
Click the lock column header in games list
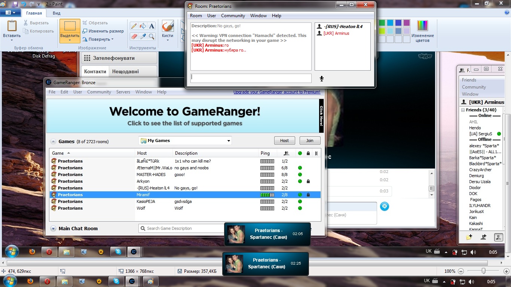[x=308, y=153]
